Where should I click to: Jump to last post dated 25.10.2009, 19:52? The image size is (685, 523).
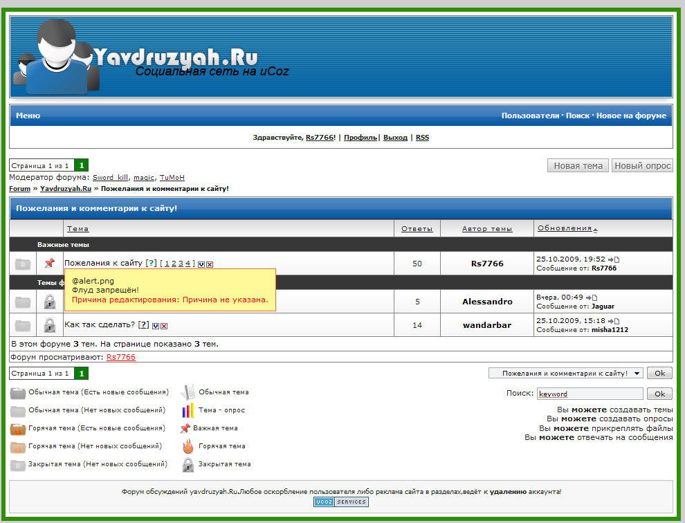614,259
